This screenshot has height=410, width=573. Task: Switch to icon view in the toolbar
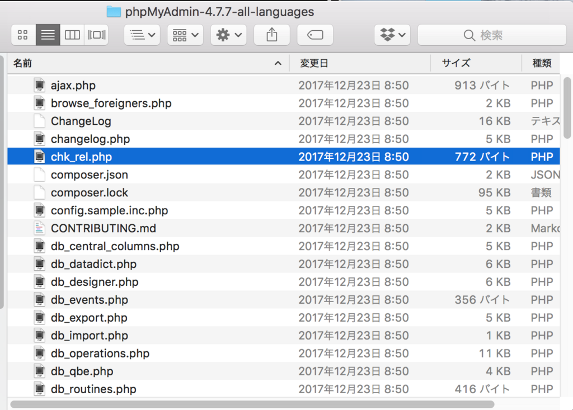pos(23,35)
